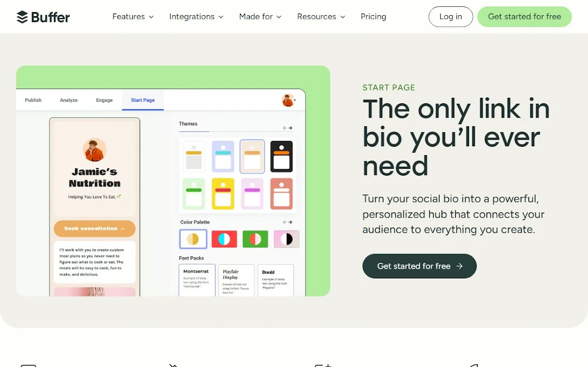Viewport: 588px width, 367px height.
Task: Click the Themes section label
Action: pos(188,124)
